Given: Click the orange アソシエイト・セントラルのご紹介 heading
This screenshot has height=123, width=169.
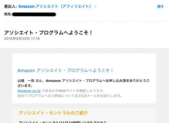Looking at the screenshot, I should coord(53,113).
